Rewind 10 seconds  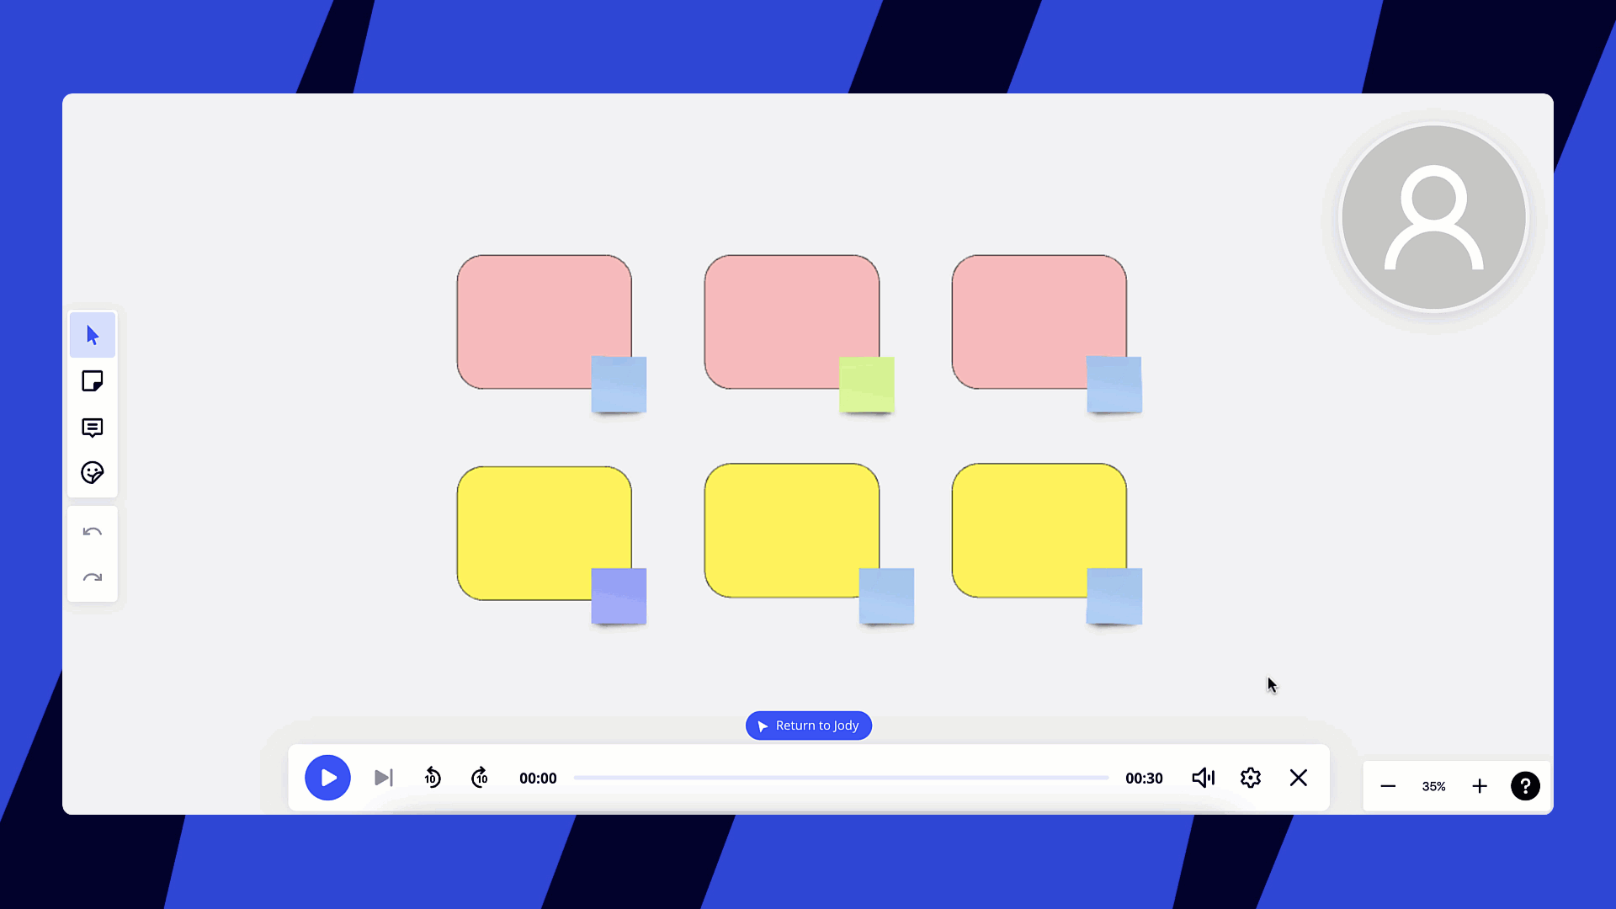(x=433, y=778)
